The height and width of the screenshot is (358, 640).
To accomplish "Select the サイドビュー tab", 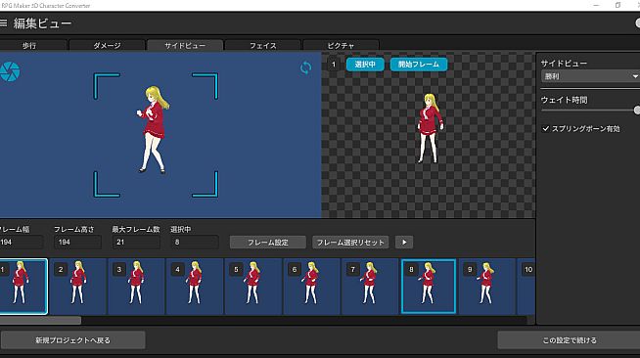I will (x=185, y=45).
